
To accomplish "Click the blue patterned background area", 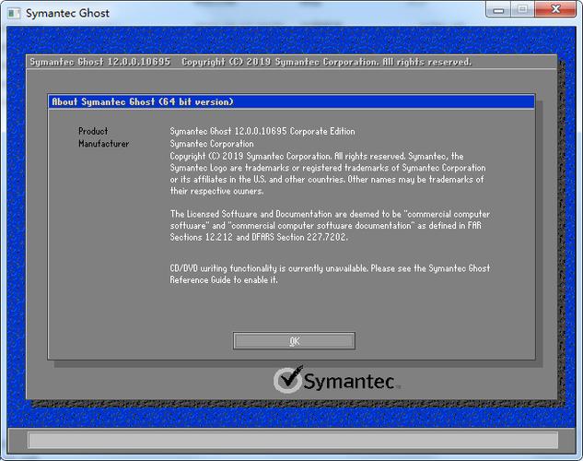I will click(14, 230).
